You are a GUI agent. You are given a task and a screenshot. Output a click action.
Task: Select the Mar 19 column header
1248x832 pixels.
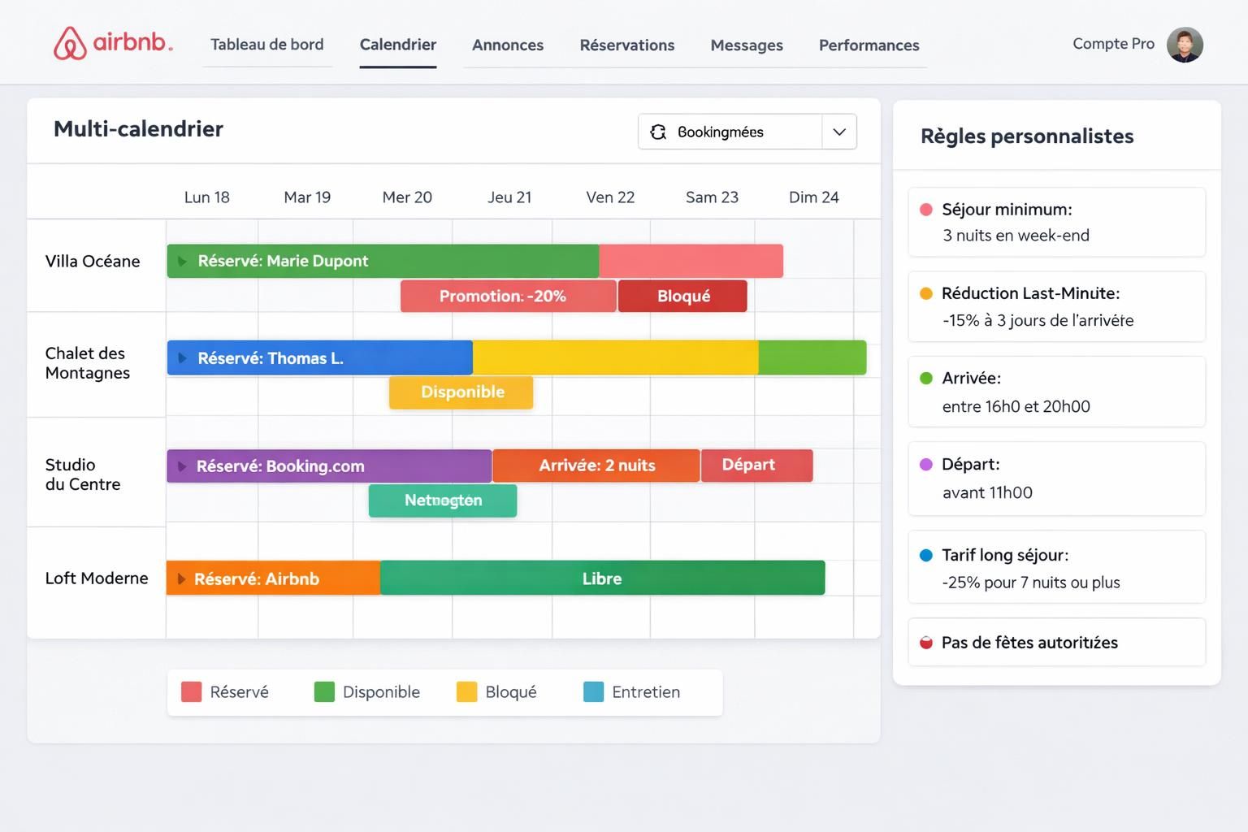[307, 197]
